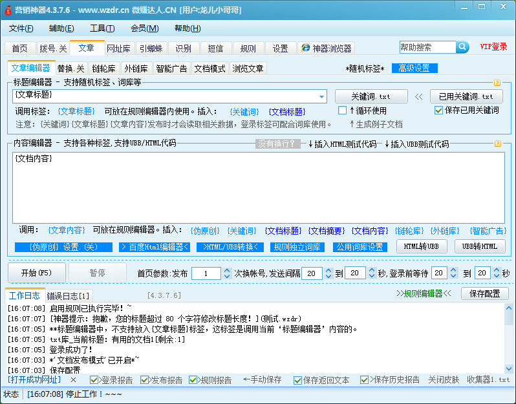The width and height of the screenshot is (516, 404).
Task: Click the help icon in 标题编辑器 panel
Action: point(497,83)
